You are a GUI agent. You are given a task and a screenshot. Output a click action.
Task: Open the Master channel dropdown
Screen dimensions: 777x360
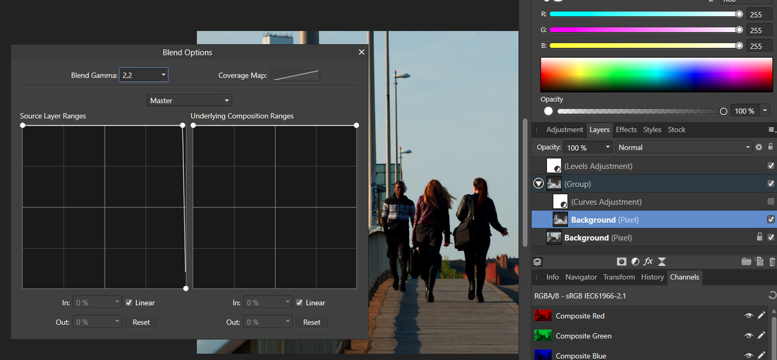[x=189, y=100]
